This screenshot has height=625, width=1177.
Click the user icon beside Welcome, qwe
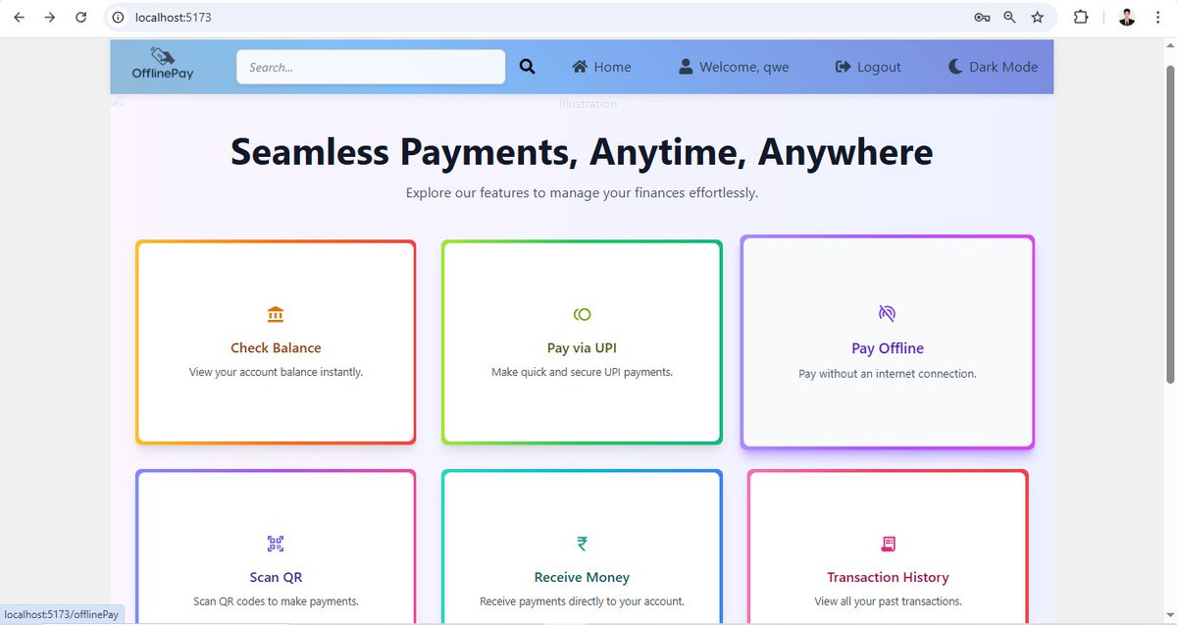[x=686, y=67]
